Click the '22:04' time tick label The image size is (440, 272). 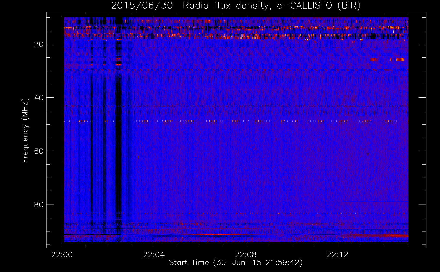tap(154, 255)
